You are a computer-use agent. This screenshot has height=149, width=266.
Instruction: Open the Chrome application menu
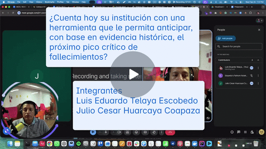point(11,2)
